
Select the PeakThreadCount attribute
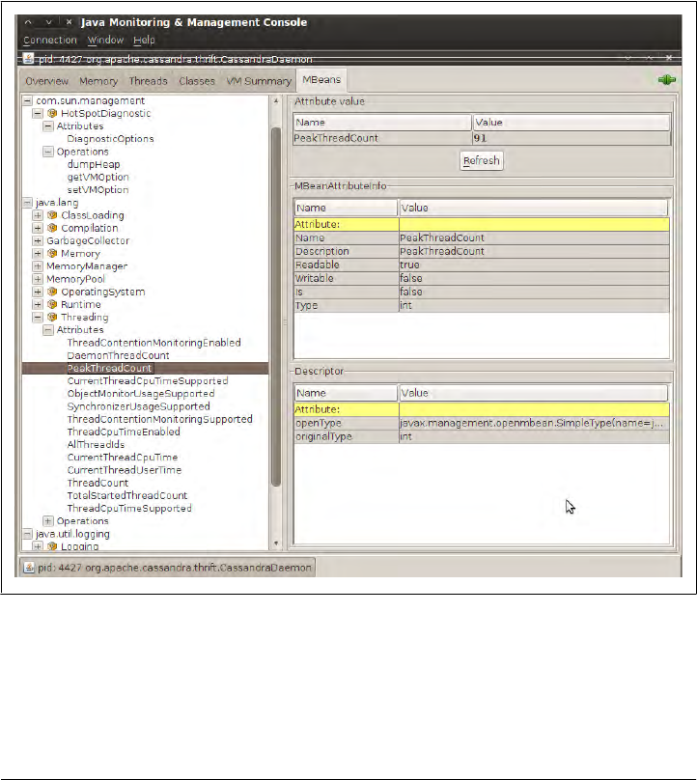coord(109,368)
